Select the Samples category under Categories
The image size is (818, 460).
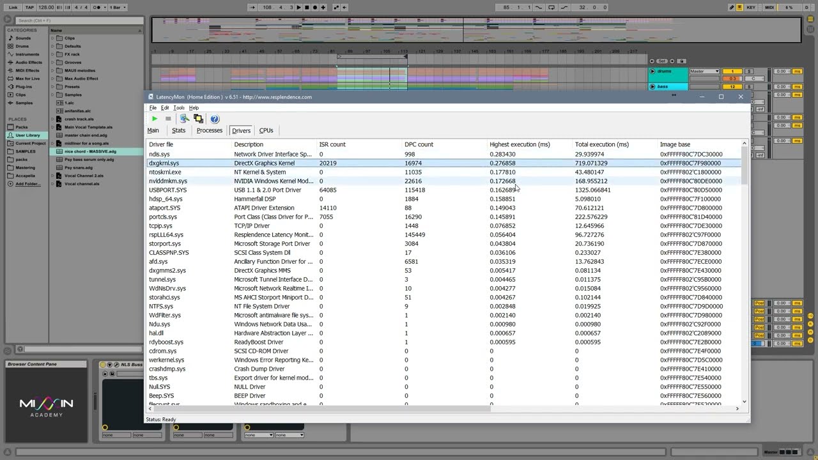pyautogui.click(x=24, y=103)
